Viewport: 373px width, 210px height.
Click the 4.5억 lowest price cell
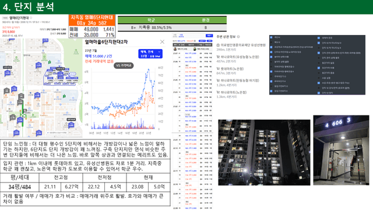(115, 187)
